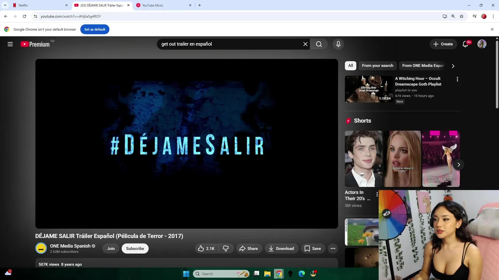Viewport: 499px width, 280px height.
Task: Clear the search box with X
Action: pos(305,44)
